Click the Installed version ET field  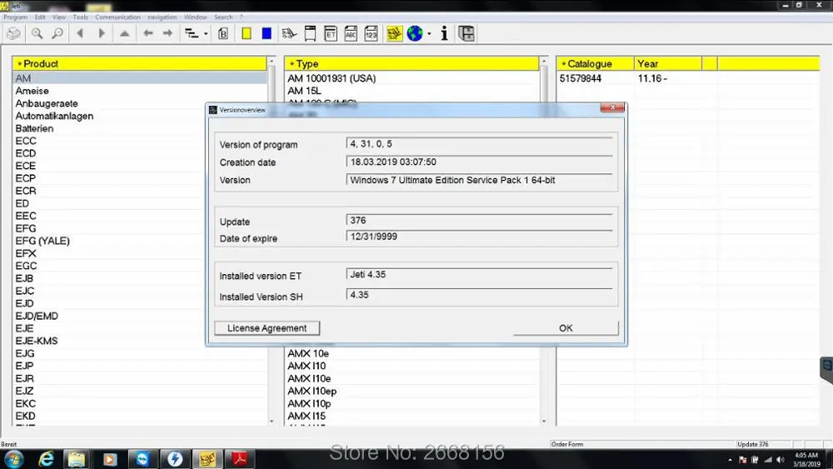pos(479,275)
